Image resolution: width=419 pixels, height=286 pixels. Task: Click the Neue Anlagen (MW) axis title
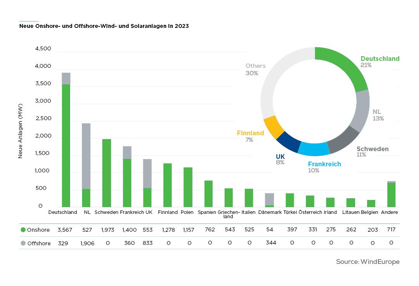point(20,131)
